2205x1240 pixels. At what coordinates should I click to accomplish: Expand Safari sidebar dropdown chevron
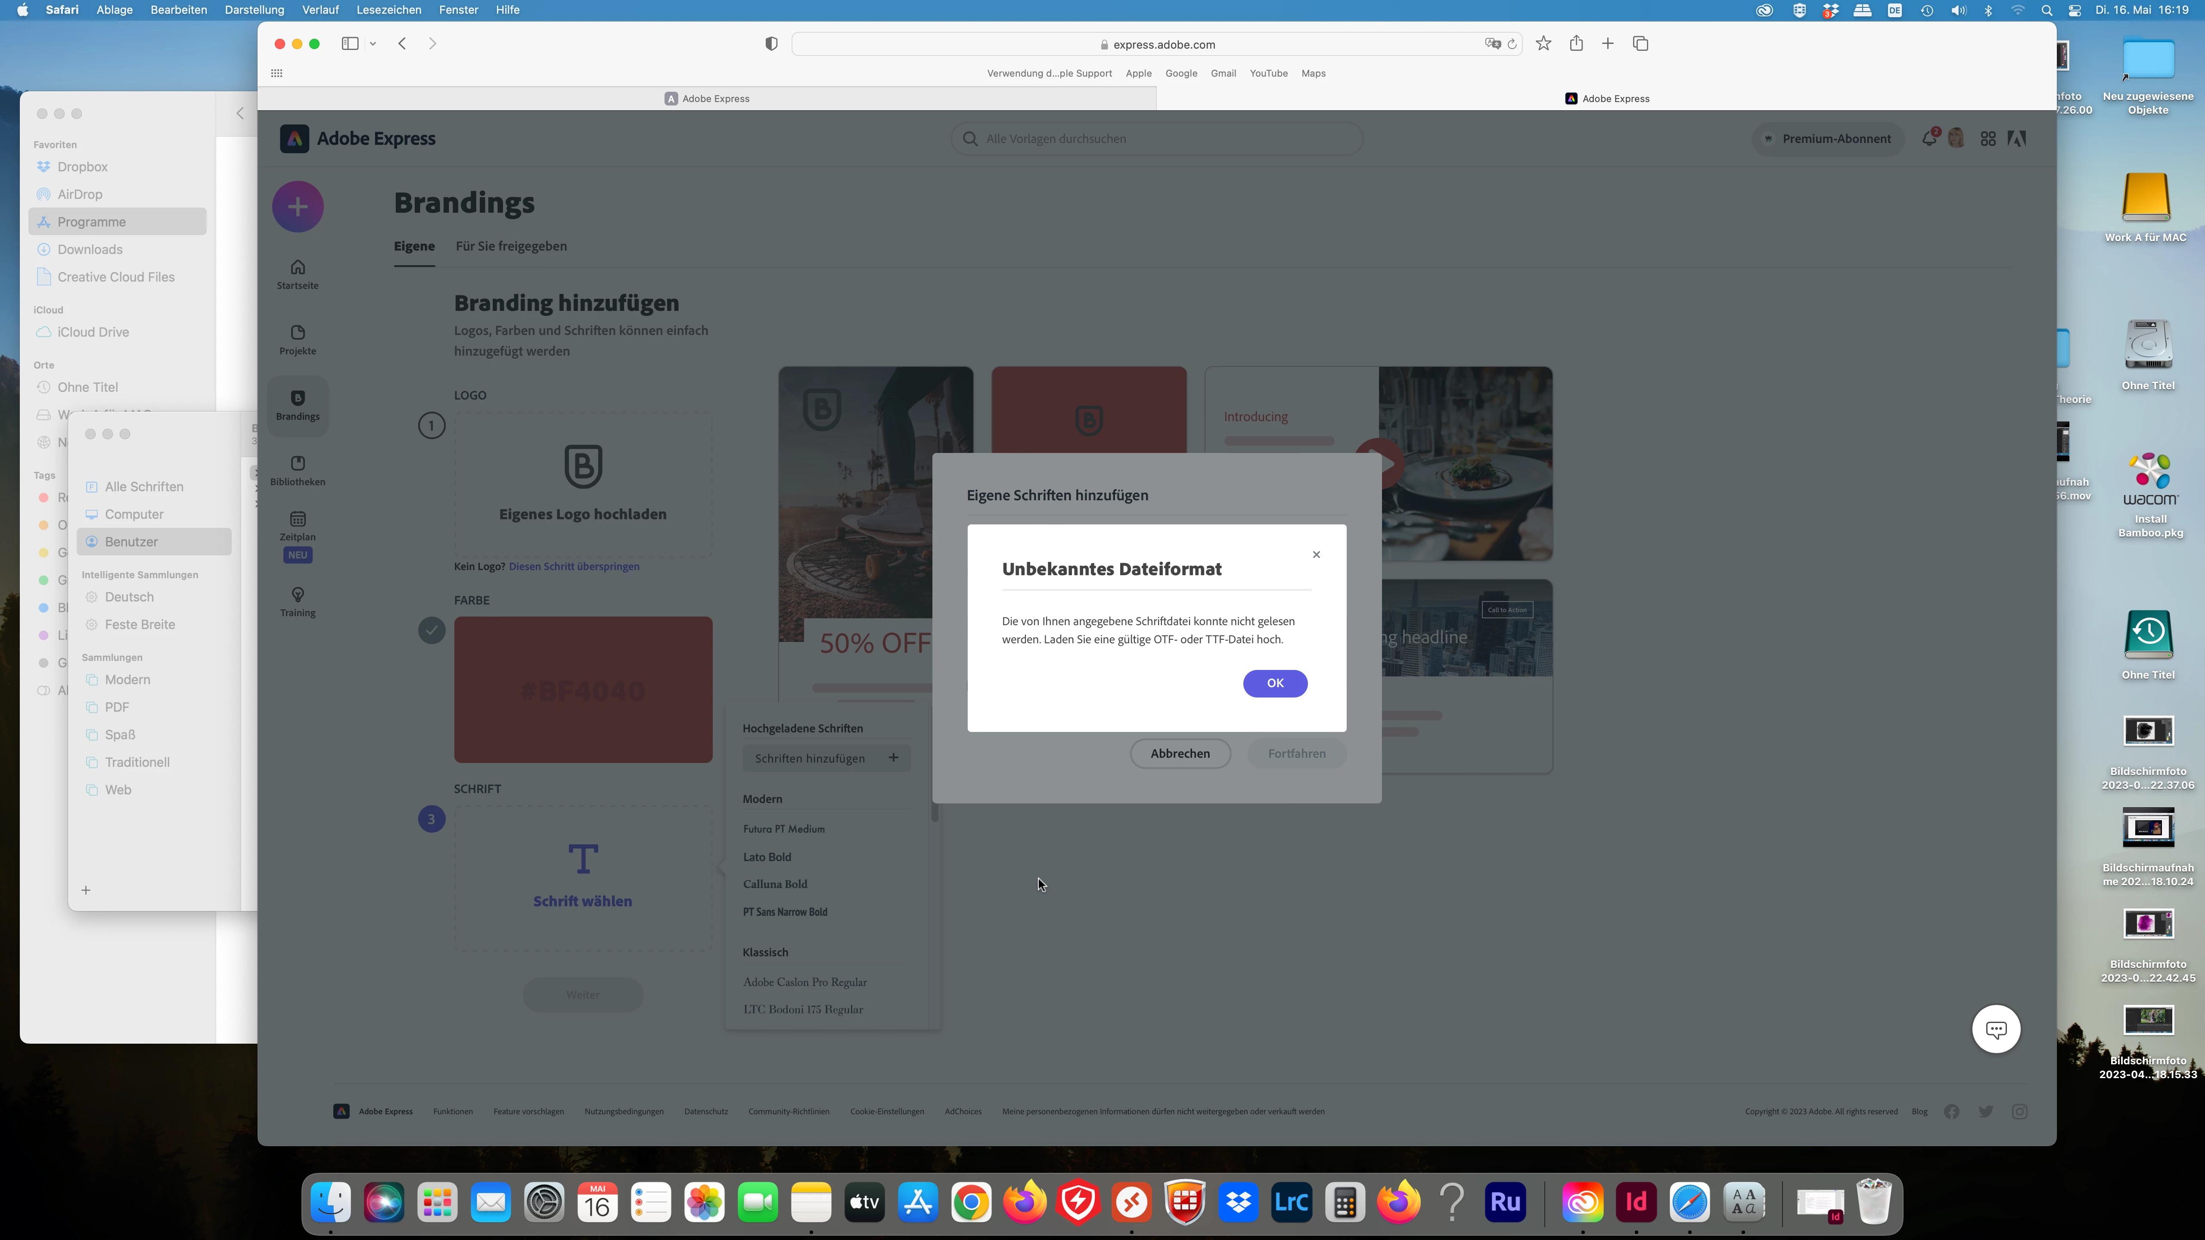point(373,43)
